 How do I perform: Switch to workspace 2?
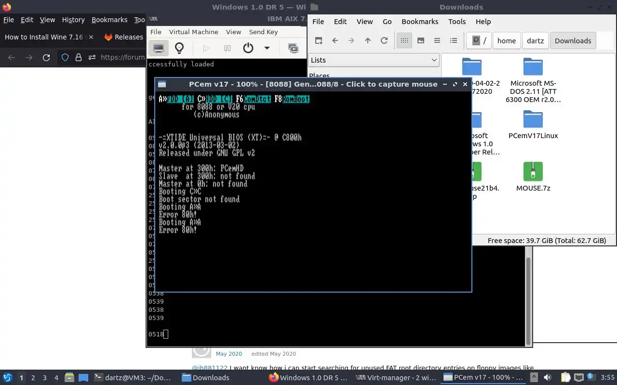[x=33, y=378]
